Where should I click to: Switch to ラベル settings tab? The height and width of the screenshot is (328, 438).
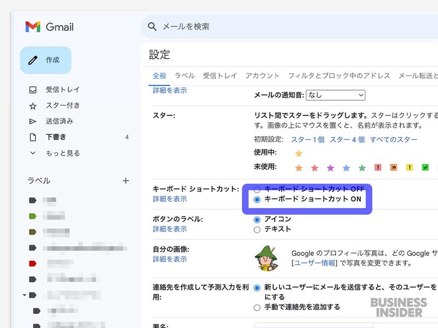coord(185,75)
